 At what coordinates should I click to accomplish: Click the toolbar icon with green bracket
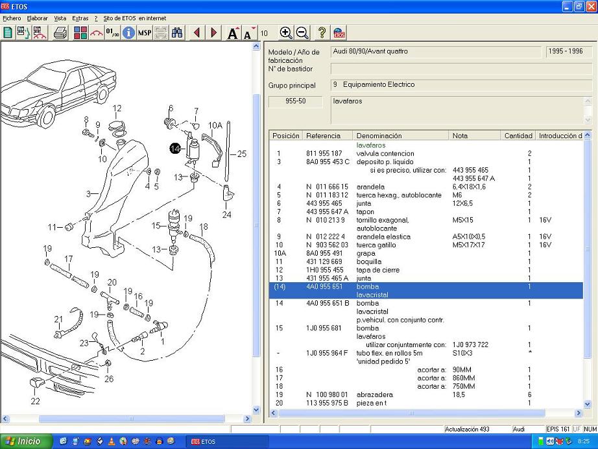[23, 33]
